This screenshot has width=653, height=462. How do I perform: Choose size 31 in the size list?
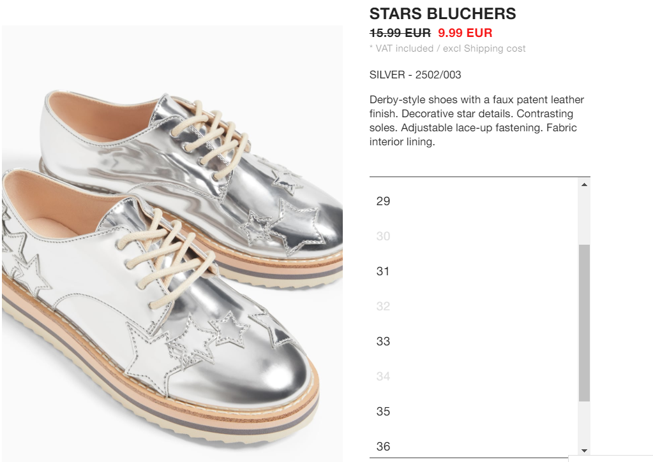tap(474, 271)
